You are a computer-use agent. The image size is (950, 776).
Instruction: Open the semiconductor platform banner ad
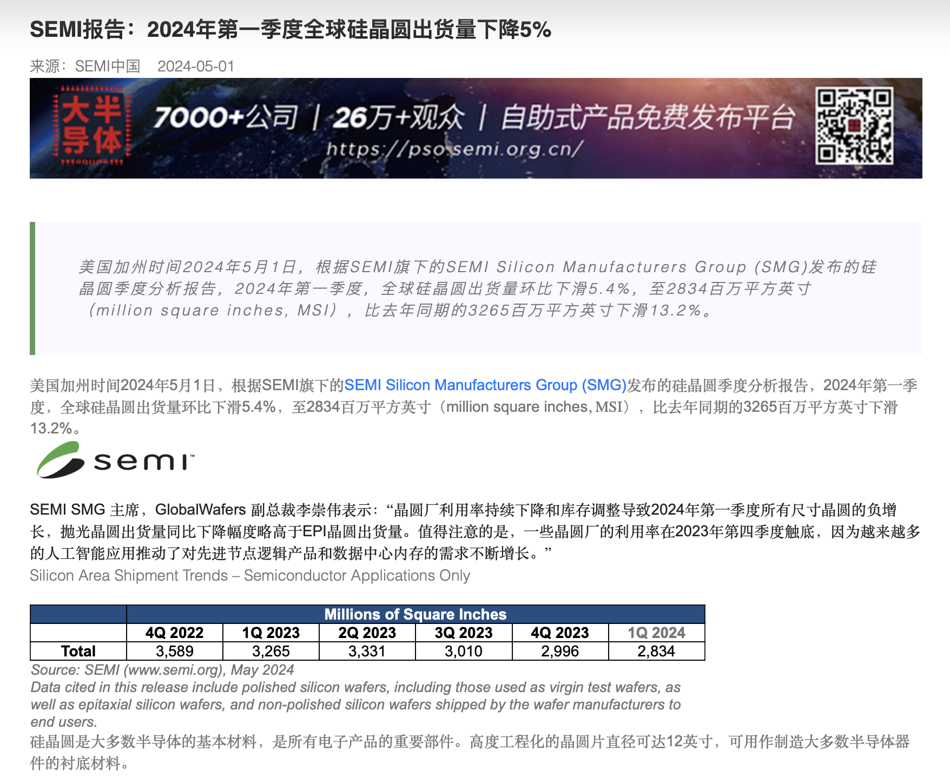pos(476,128)
